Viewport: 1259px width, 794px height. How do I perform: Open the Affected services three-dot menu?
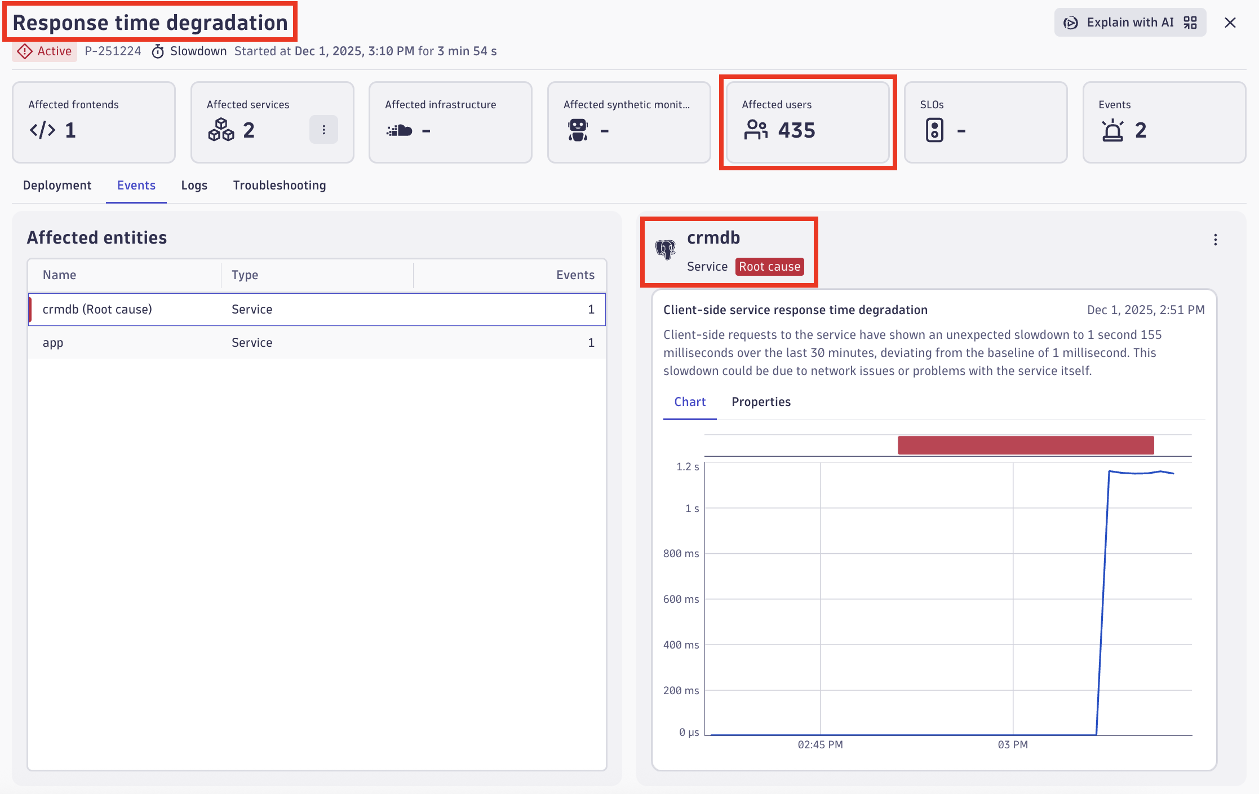click(x=323, y=130)
